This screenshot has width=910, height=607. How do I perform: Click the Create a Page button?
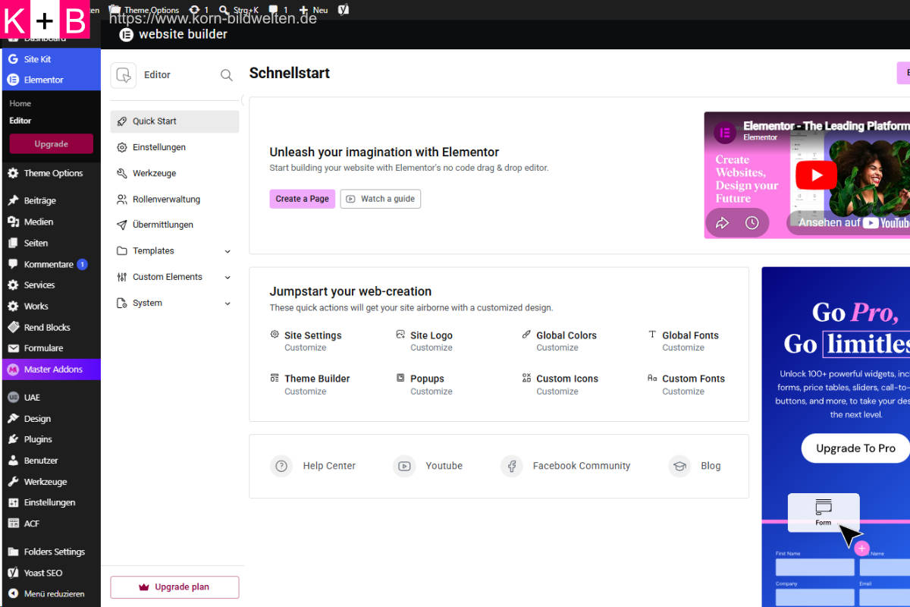302,199
